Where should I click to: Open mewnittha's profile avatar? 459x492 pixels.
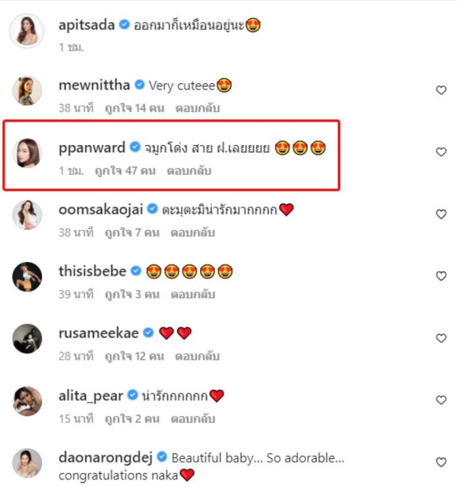coord(27,91)
